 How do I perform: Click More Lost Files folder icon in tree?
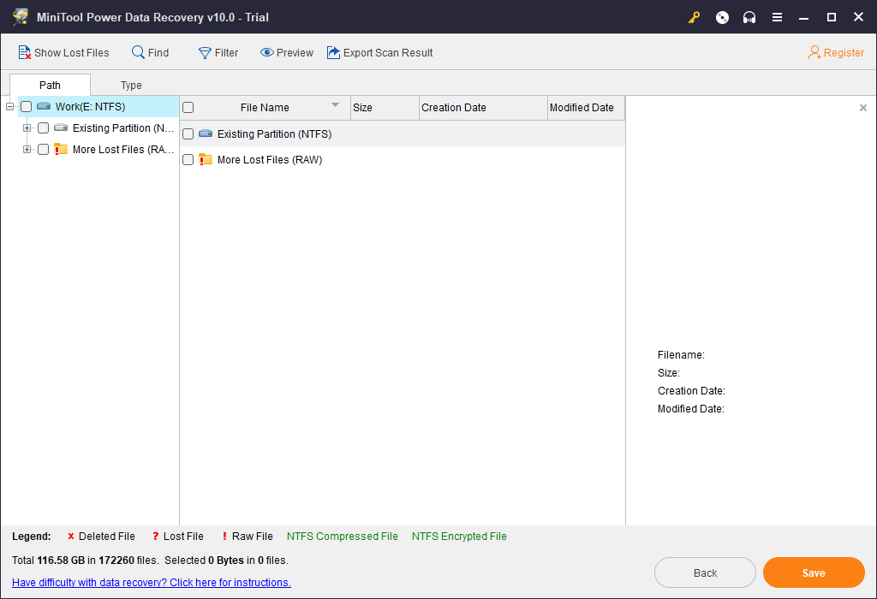[61, 149]
